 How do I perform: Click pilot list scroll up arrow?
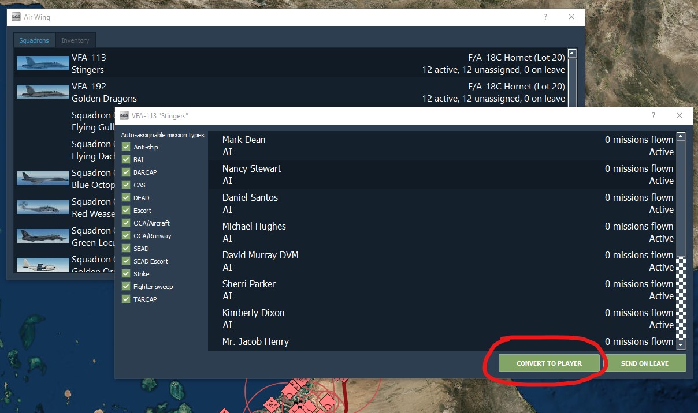[681, 137]
